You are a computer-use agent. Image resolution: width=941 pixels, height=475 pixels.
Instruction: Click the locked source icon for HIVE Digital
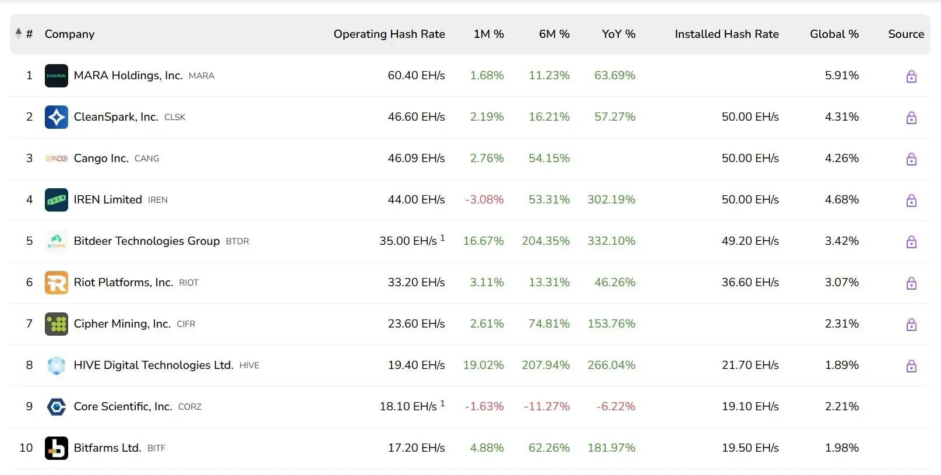911,366
